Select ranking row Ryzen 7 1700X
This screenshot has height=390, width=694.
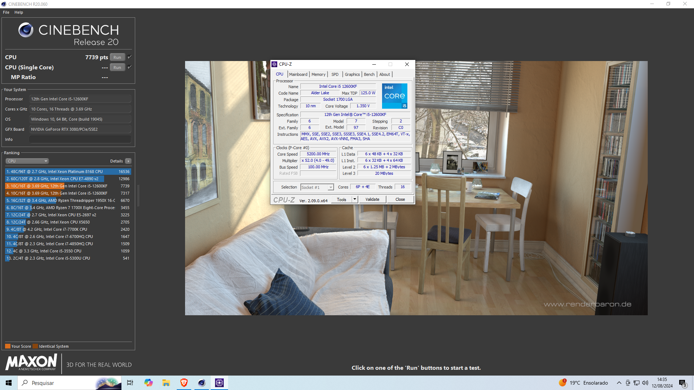point(68,208)
